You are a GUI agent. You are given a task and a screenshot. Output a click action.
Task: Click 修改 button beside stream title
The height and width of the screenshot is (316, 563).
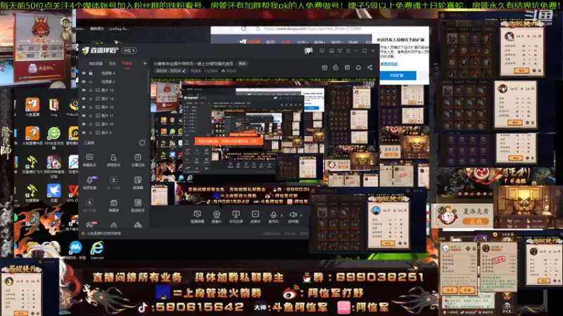pyautogui.click(x=242, y=63)
